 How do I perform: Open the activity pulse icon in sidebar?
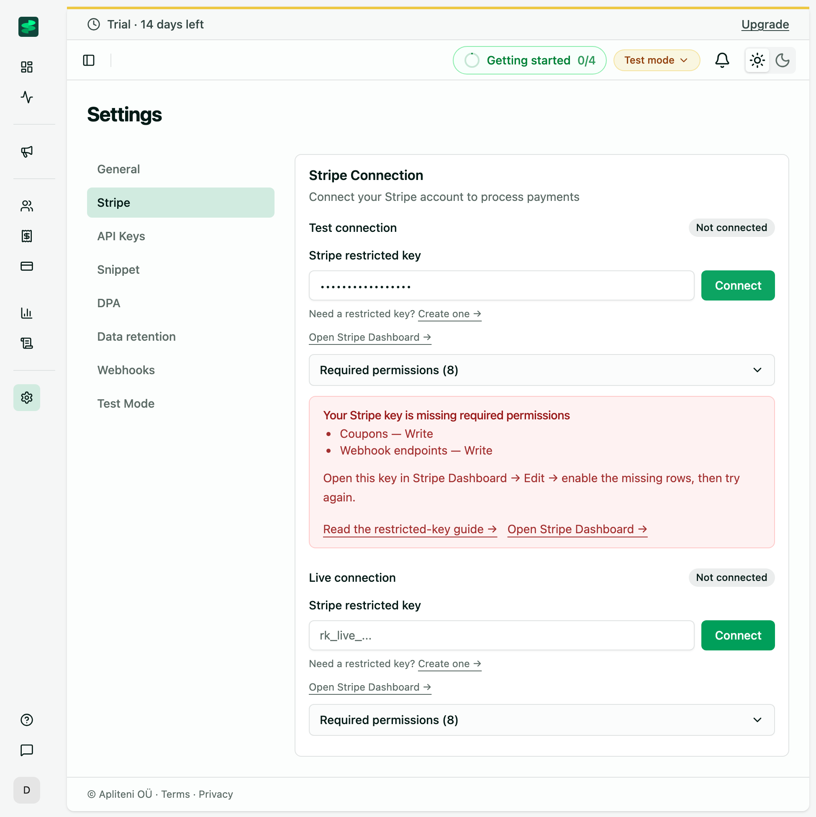point(27,97)
